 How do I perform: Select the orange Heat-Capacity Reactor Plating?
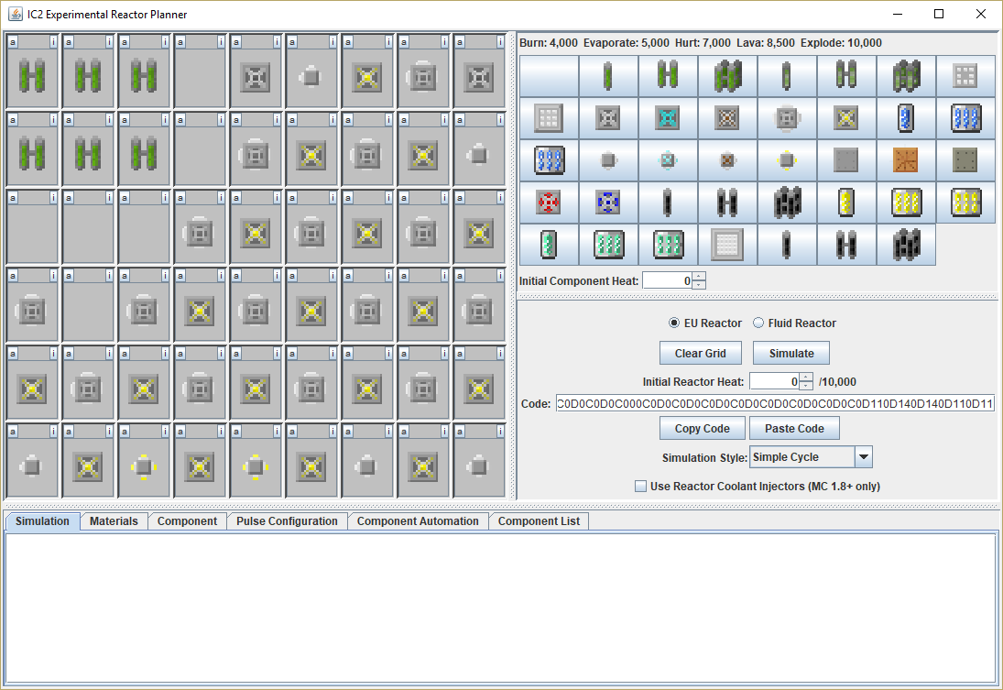[x=906, y=160]
